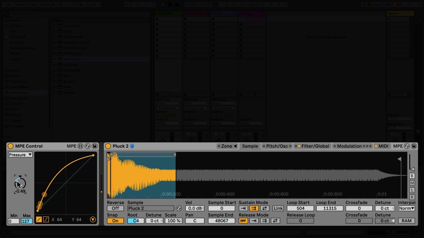The image size is (424, 238).
Task: Select Release Mode loop forward icon
Action: (x=264, y=221)
